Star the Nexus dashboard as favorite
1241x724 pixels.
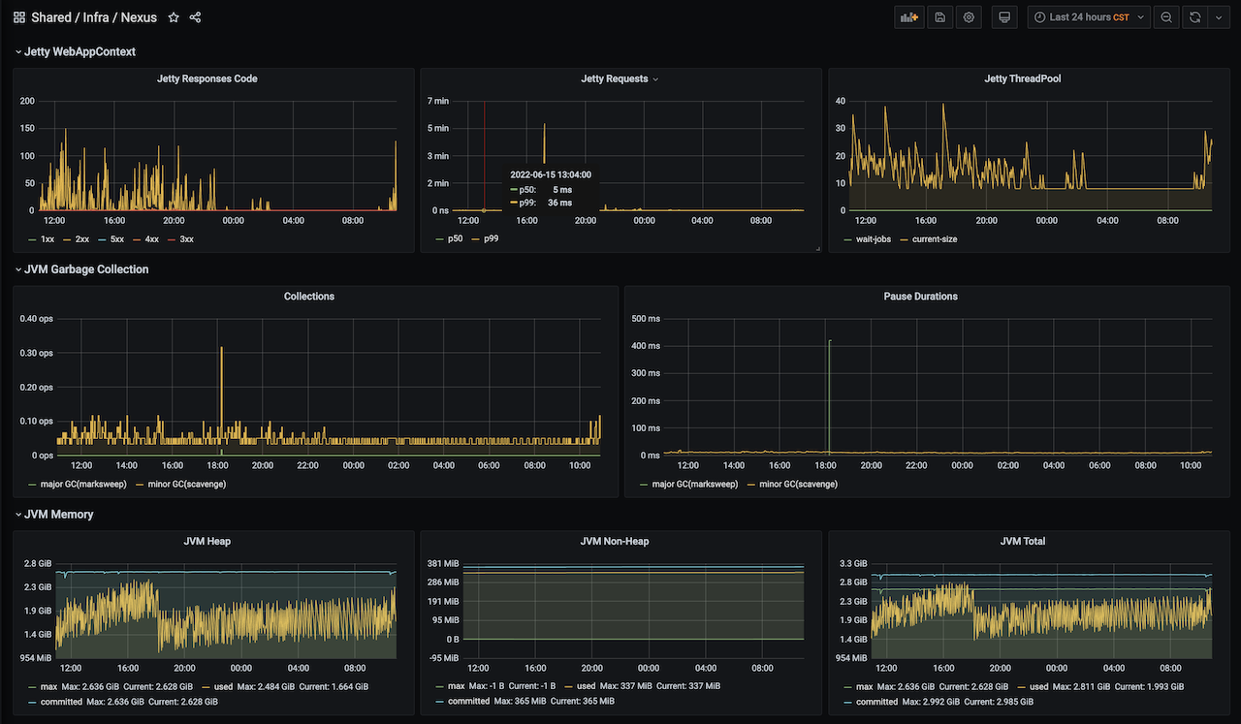pos(174,17)
